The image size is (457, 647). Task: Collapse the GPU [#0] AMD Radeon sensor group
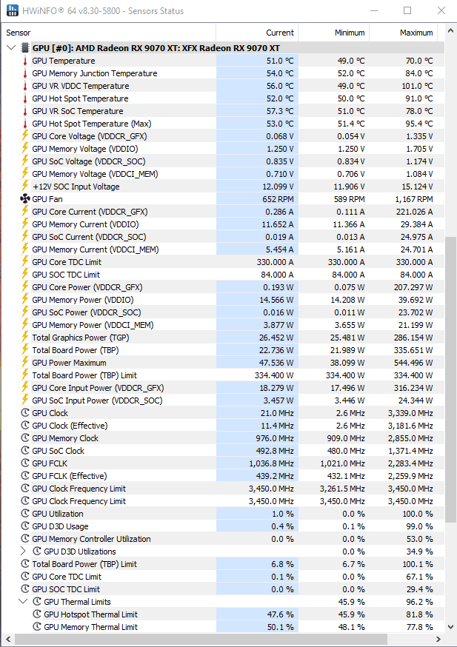tap(11, 48)
